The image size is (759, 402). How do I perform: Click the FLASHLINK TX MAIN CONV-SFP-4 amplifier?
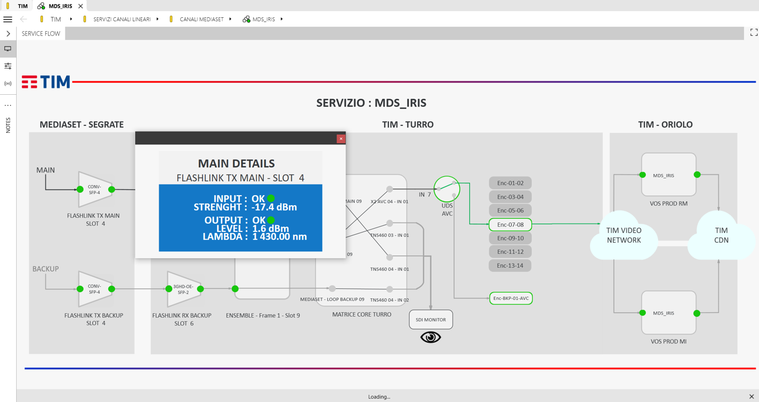click(95, 190)
